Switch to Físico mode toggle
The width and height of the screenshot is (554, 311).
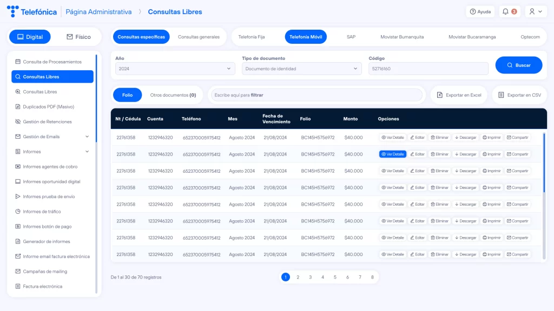[78, 37]
